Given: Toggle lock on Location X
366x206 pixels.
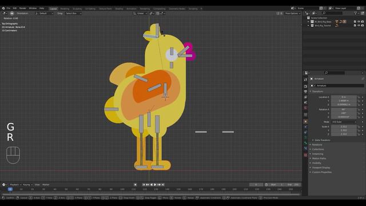Looking at the screenshot, I should (x=359, y=97).
